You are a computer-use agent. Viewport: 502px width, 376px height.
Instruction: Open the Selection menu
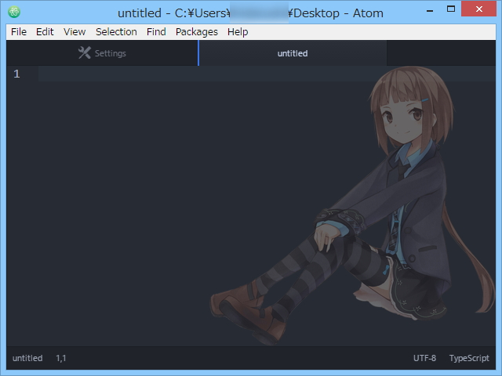pos(116,32)
